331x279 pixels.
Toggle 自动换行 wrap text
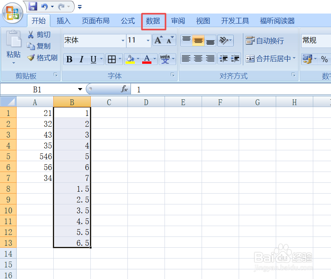pos(265,41)
